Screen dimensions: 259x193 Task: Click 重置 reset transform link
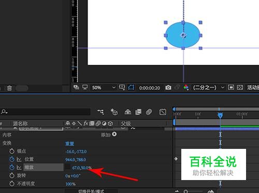click(x=69, y=144)
